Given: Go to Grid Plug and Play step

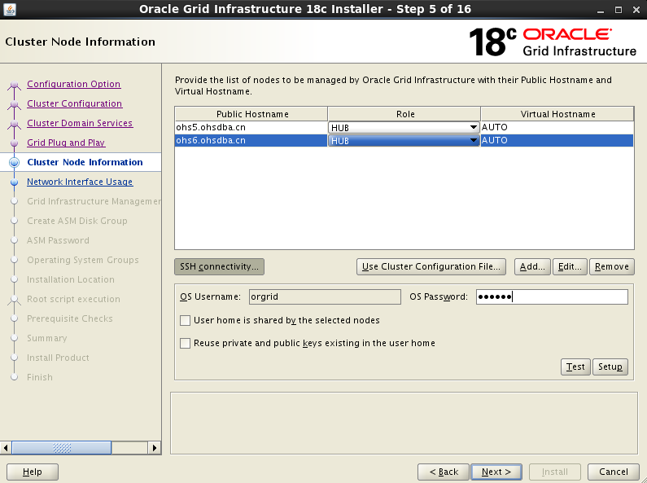Looking at the screenshot, I should [66, 143].
